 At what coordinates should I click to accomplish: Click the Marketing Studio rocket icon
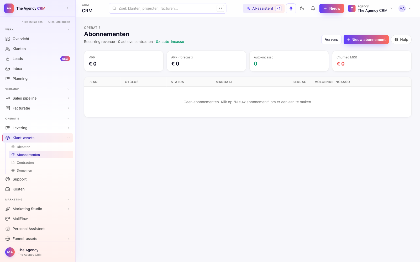coord(8,209)
